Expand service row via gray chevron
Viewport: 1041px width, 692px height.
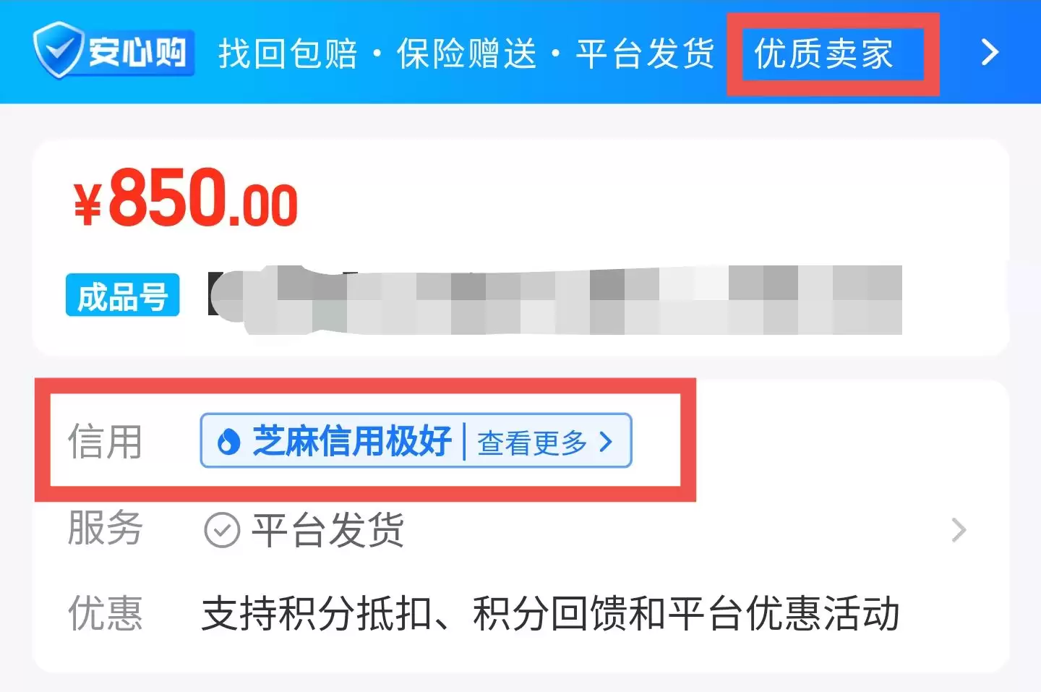pos(959,530)
